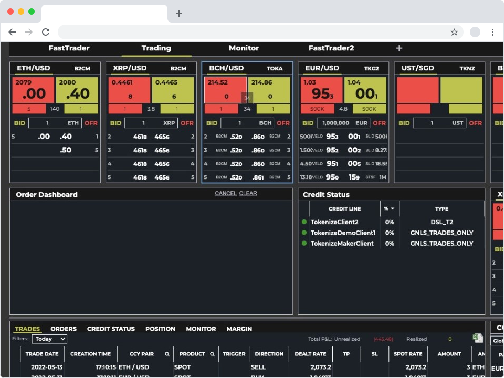Open the MARGIN bottom tab
This screenshot has width=504, height=378.
click(x=239, y=329)
